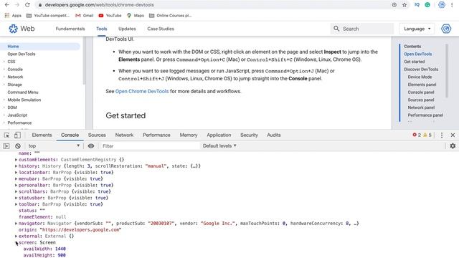Switch to the DevTools Audits tab
This screenshot has width=459, height=258.
click(274, 135)
